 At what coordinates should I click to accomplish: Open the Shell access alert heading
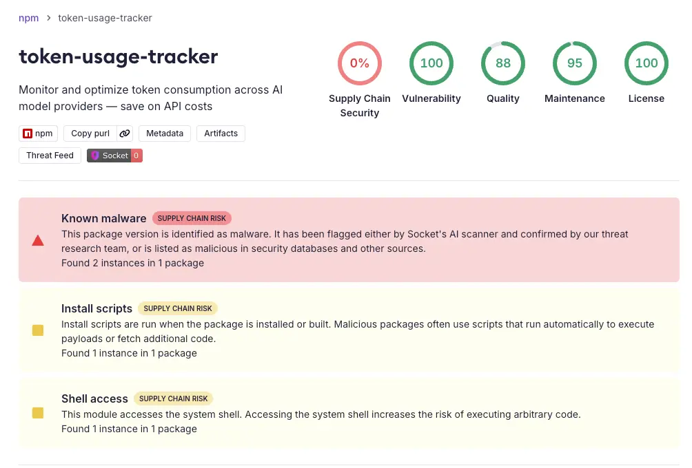click(94, 398)
